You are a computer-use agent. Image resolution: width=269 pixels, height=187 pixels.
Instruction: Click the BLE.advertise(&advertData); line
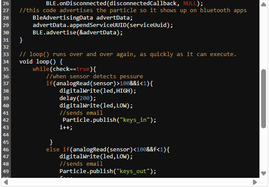[78, 33]
